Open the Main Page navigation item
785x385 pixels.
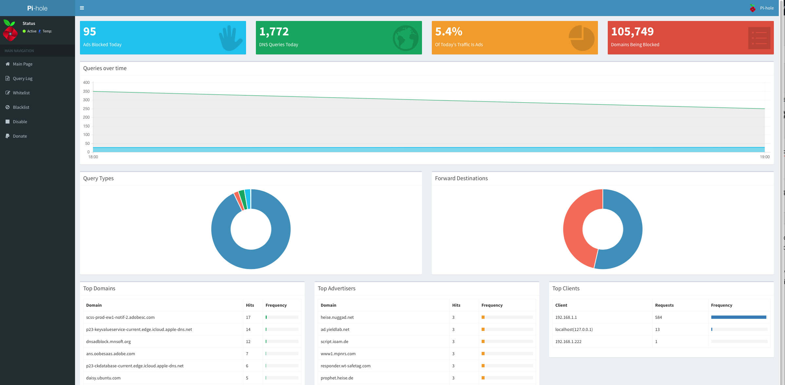pos(23,64)
